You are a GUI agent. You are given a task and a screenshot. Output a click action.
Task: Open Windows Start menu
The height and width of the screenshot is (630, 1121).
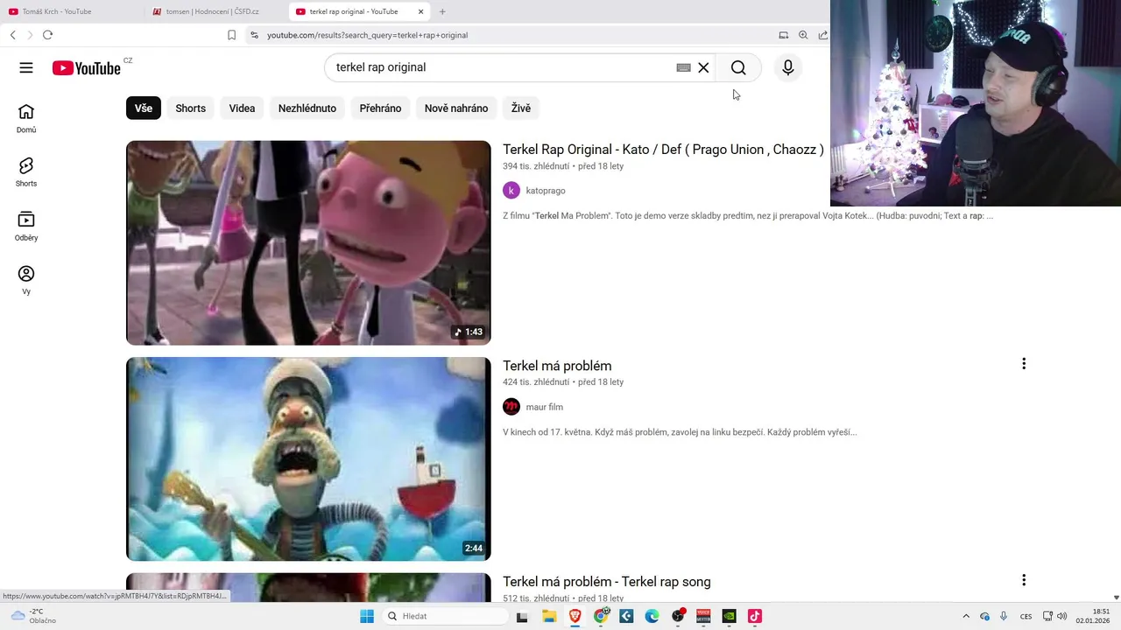coord(367,616)
